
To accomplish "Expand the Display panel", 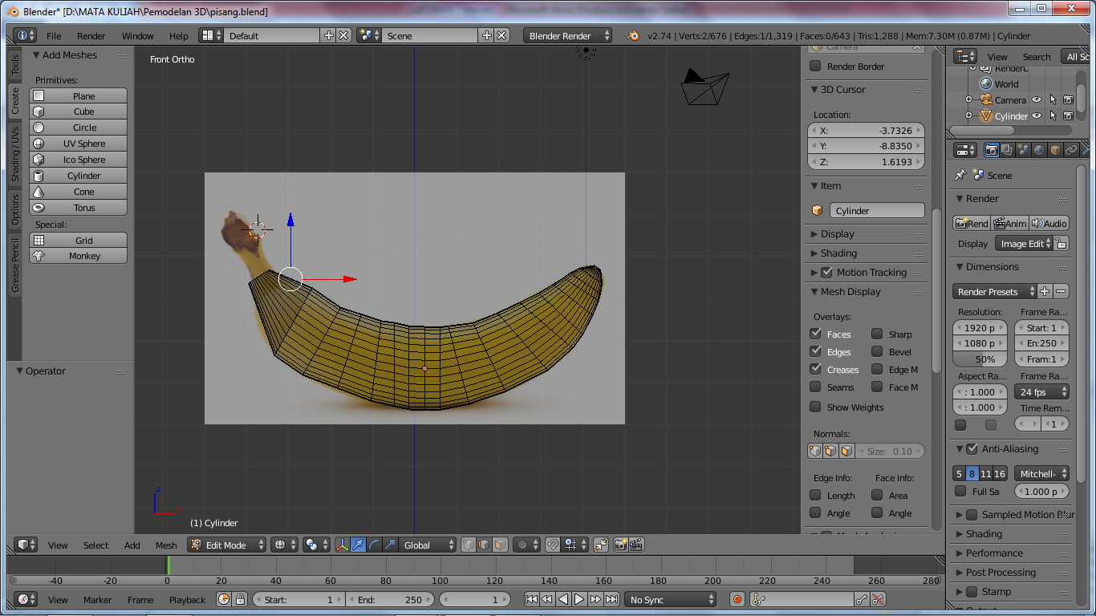I will (837, 234).
